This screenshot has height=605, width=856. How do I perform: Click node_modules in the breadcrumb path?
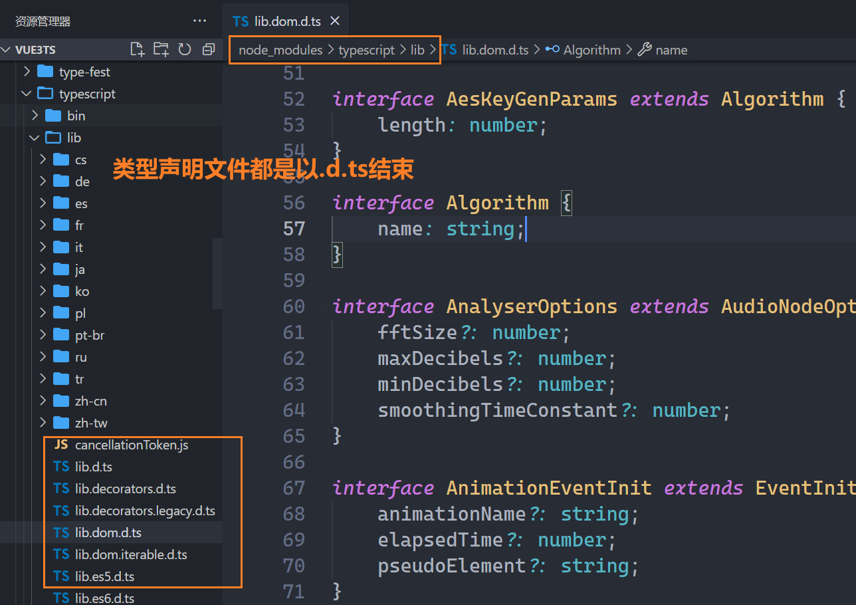pos(280,50)
